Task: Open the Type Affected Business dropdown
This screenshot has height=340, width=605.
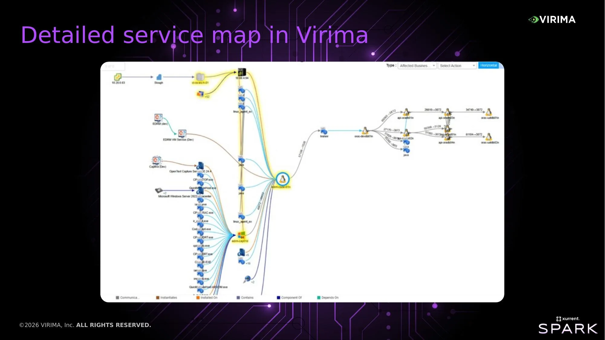Action: coord(417,66)
